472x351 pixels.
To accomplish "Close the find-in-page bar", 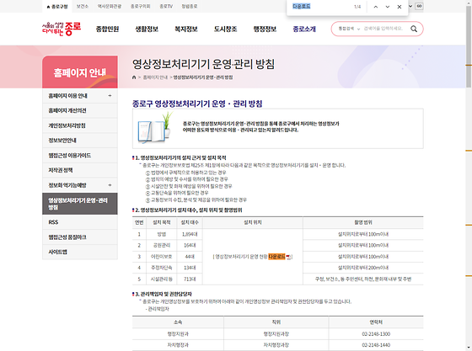I will click(x=400, y=7).
